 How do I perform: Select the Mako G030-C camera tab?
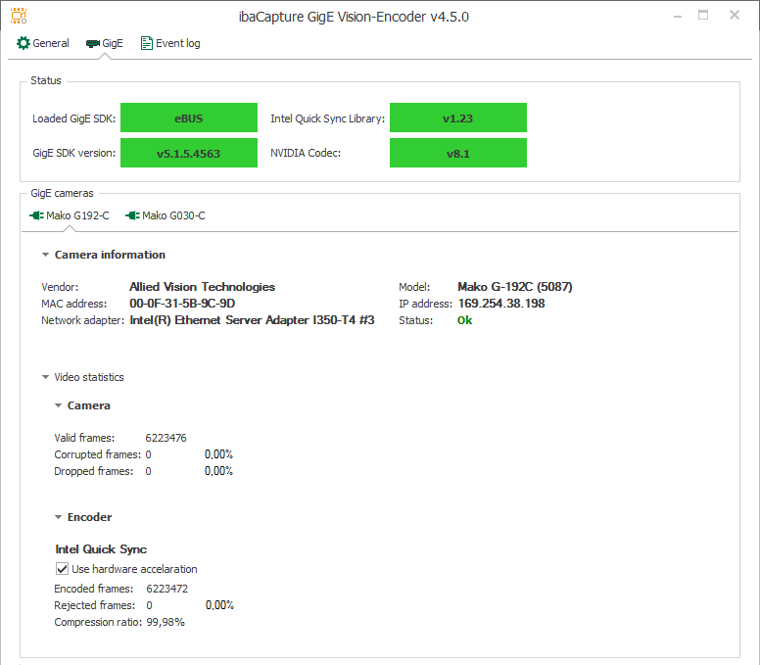(x=166, y=215)
